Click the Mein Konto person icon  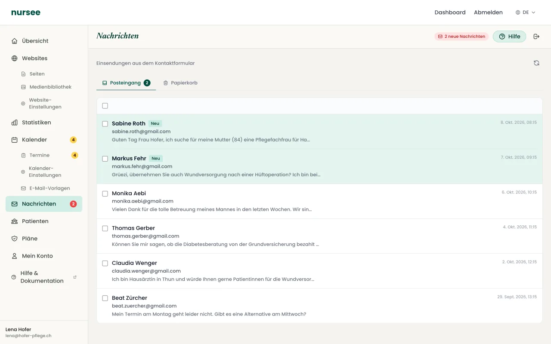pyautogui.click(x=15, y=256)
